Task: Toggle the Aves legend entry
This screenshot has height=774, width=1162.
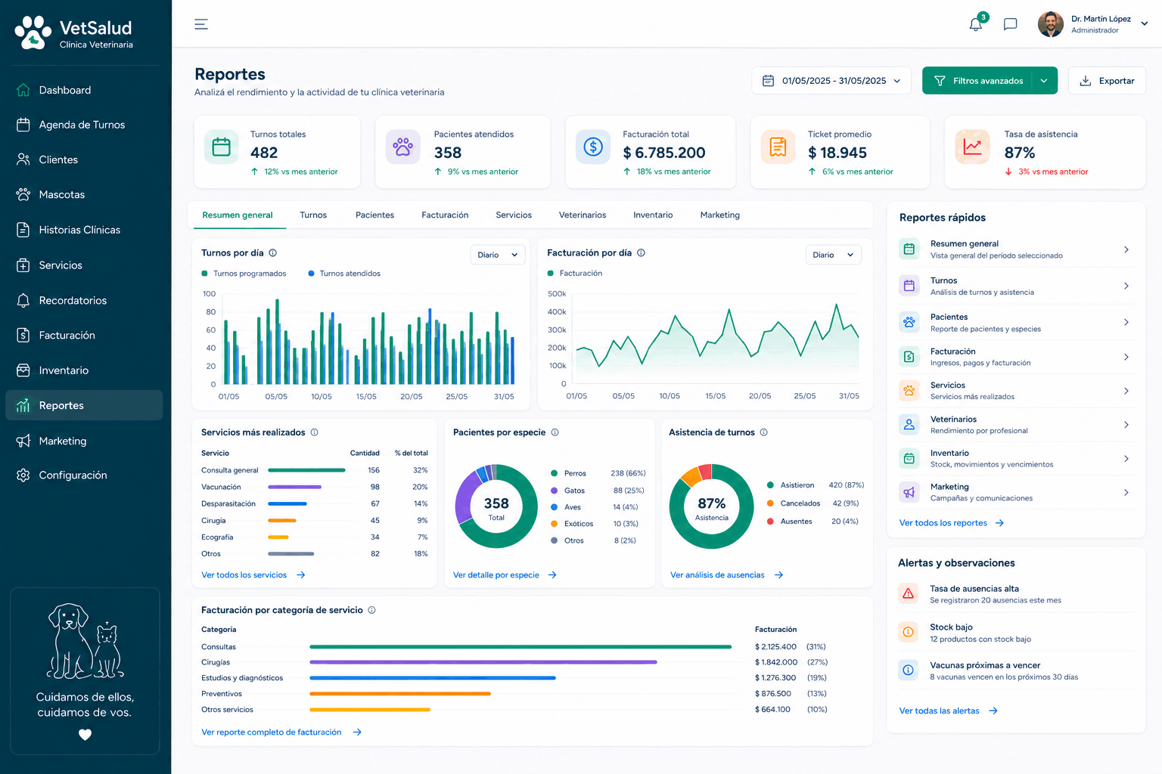Action: pyautogui.click(x=566, y=507)
